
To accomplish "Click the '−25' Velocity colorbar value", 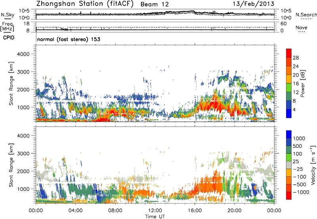I will [298, 169].
